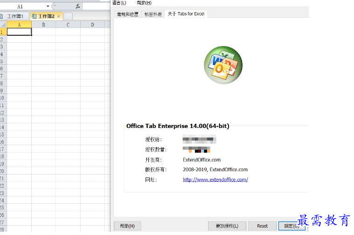The width and height of the screenshot is (354, 235).
Task: Click the select-all corner of the sheet
Action: point(3,25)
